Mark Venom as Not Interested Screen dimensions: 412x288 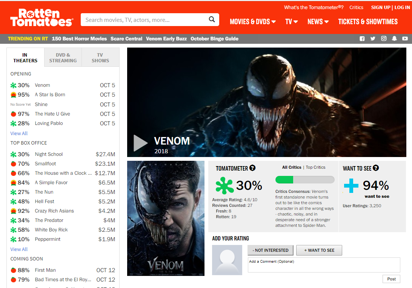pos(270,250)
